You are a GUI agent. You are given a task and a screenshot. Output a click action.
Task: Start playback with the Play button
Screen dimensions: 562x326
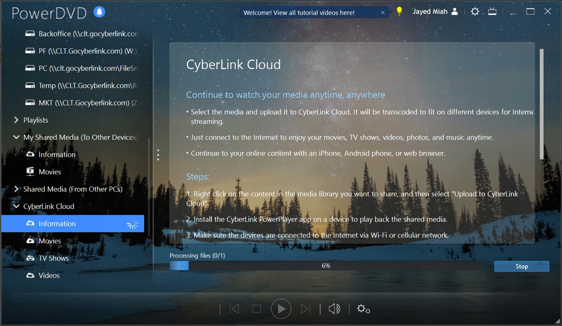(281, 309)
